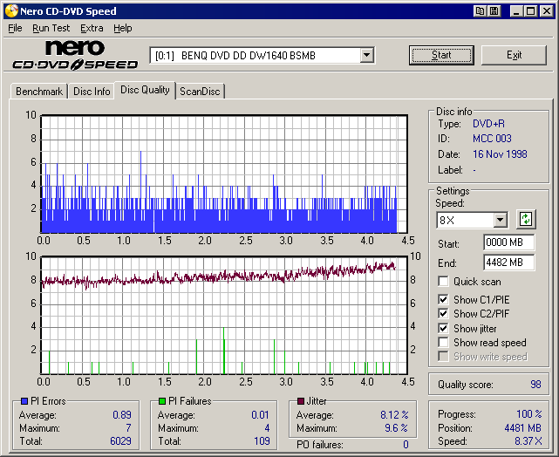Open the BENQ drive selection dropdown
The image size is (559, 457).
(x=366, y=56)
